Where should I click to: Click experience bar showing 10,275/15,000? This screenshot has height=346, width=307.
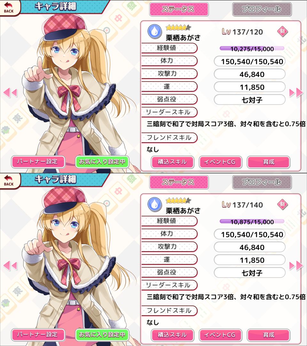coord(252,49)
